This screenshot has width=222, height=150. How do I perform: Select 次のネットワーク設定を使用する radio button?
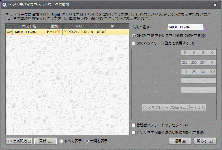[134, 43]
